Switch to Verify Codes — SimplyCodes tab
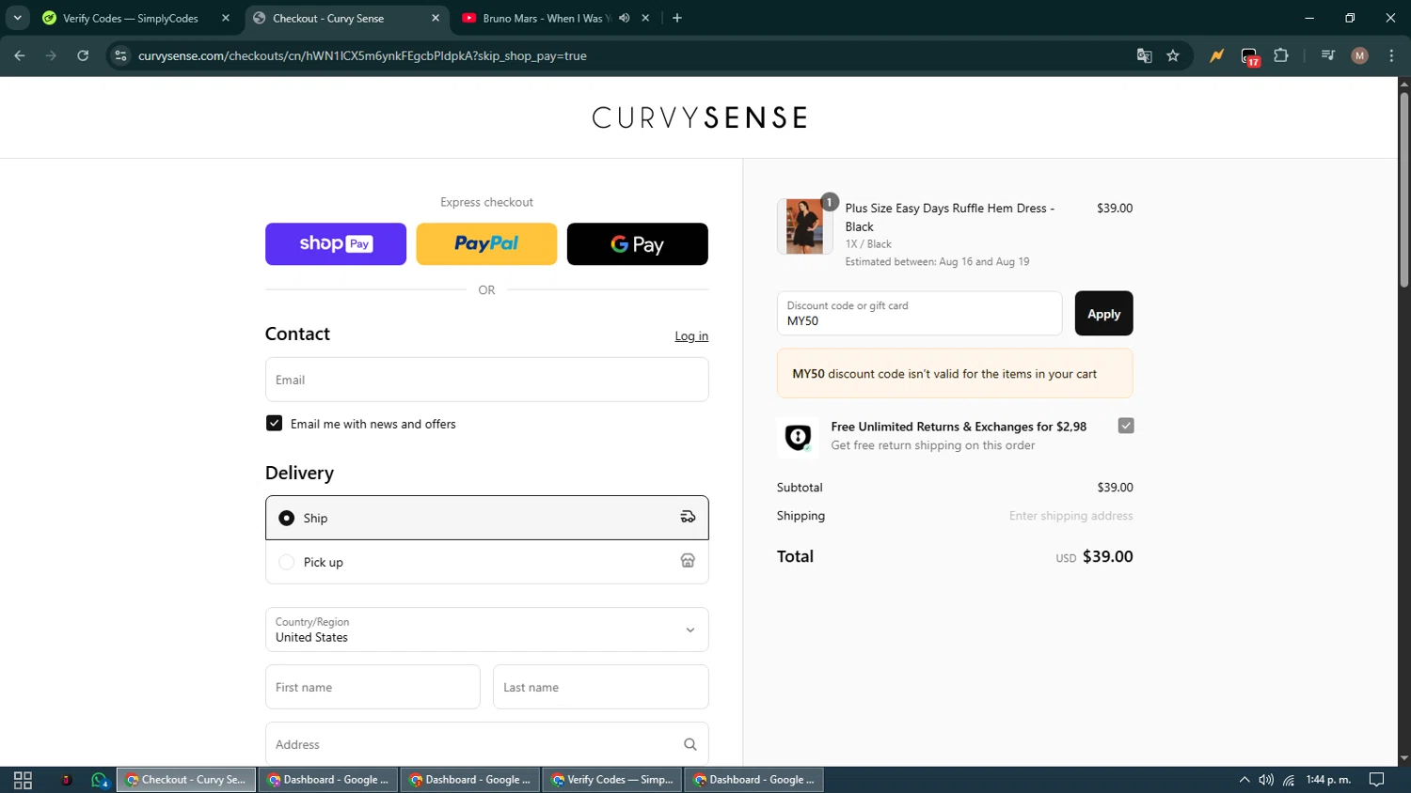 click(130, 18)
